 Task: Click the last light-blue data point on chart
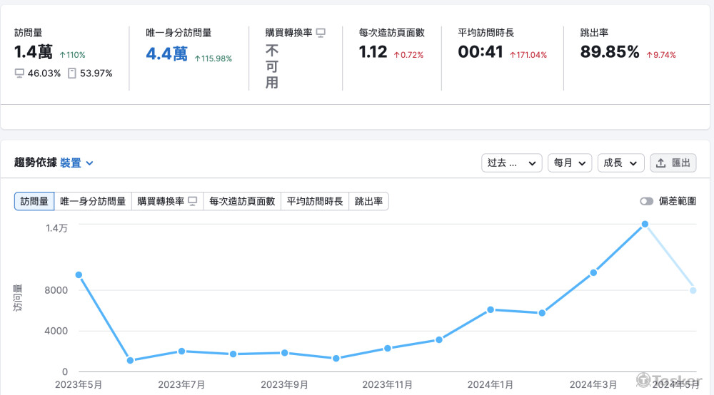point(693,290)
